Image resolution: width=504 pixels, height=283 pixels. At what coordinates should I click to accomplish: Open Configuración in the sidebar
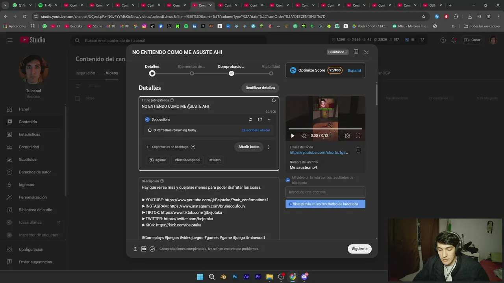tap(33, 249)
